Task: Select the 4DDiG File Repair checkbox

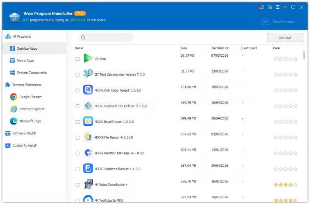Action: (x=77, y=138)
